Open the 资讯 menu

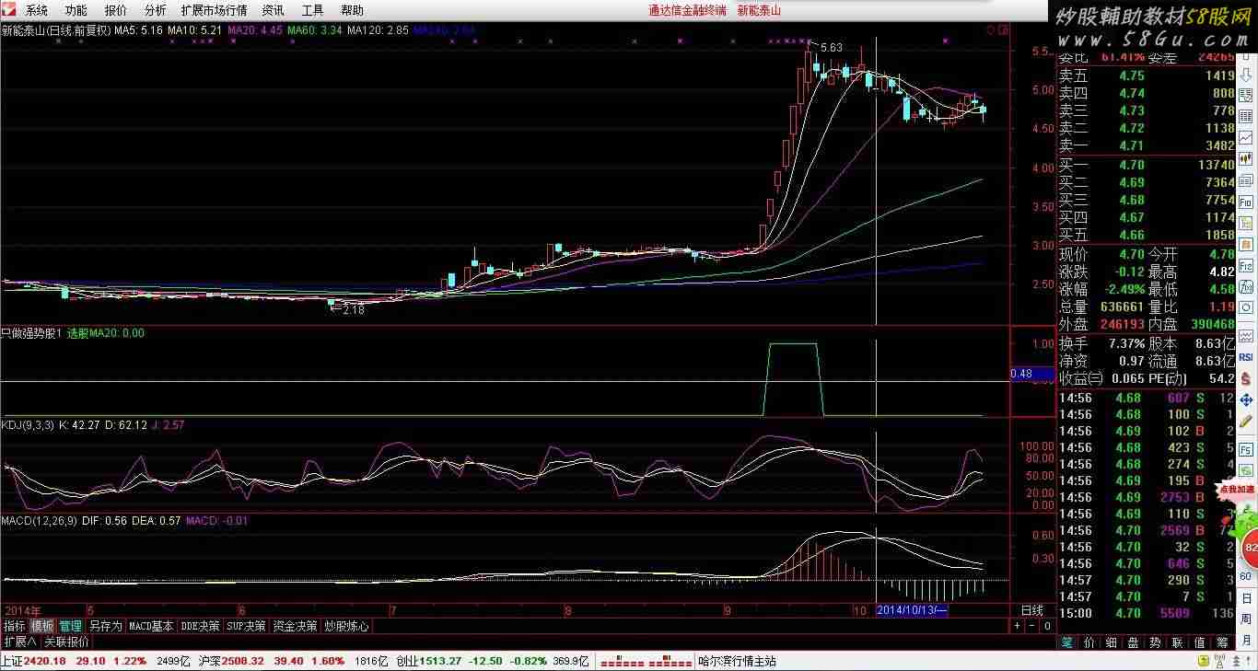tap(273, 10)
